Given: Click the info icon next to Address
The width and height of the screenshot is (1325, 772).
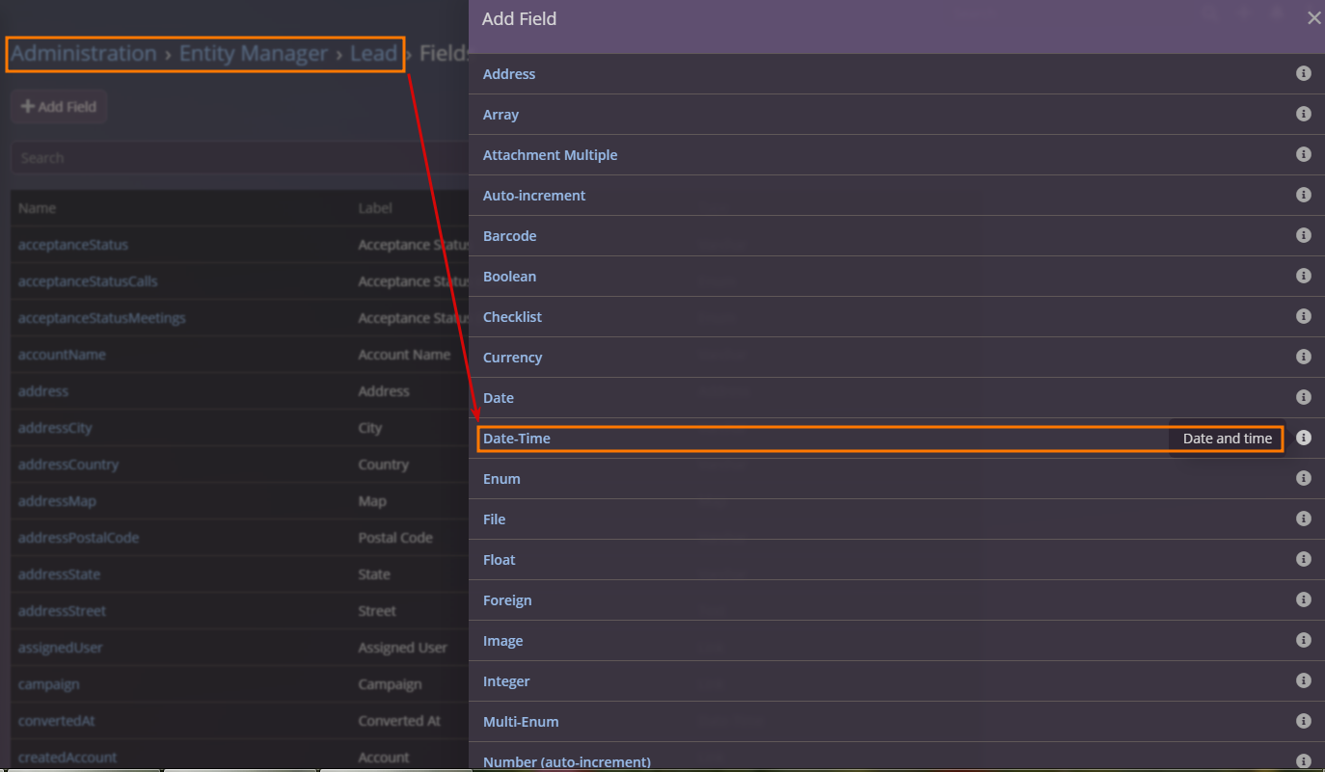Looking at the screenshot, I should (1303, 73).
